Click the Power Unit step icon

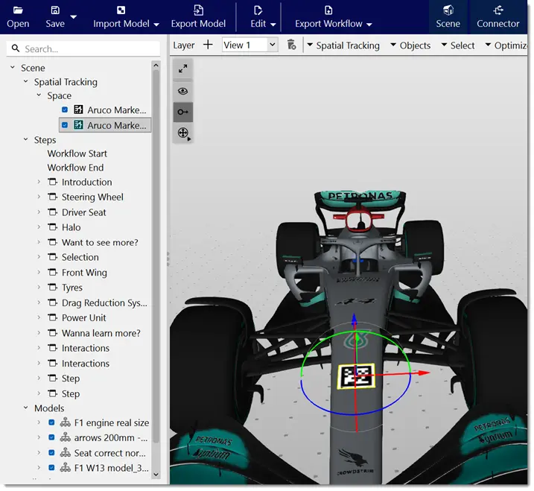pyautogui.click(x=52, y=317)
